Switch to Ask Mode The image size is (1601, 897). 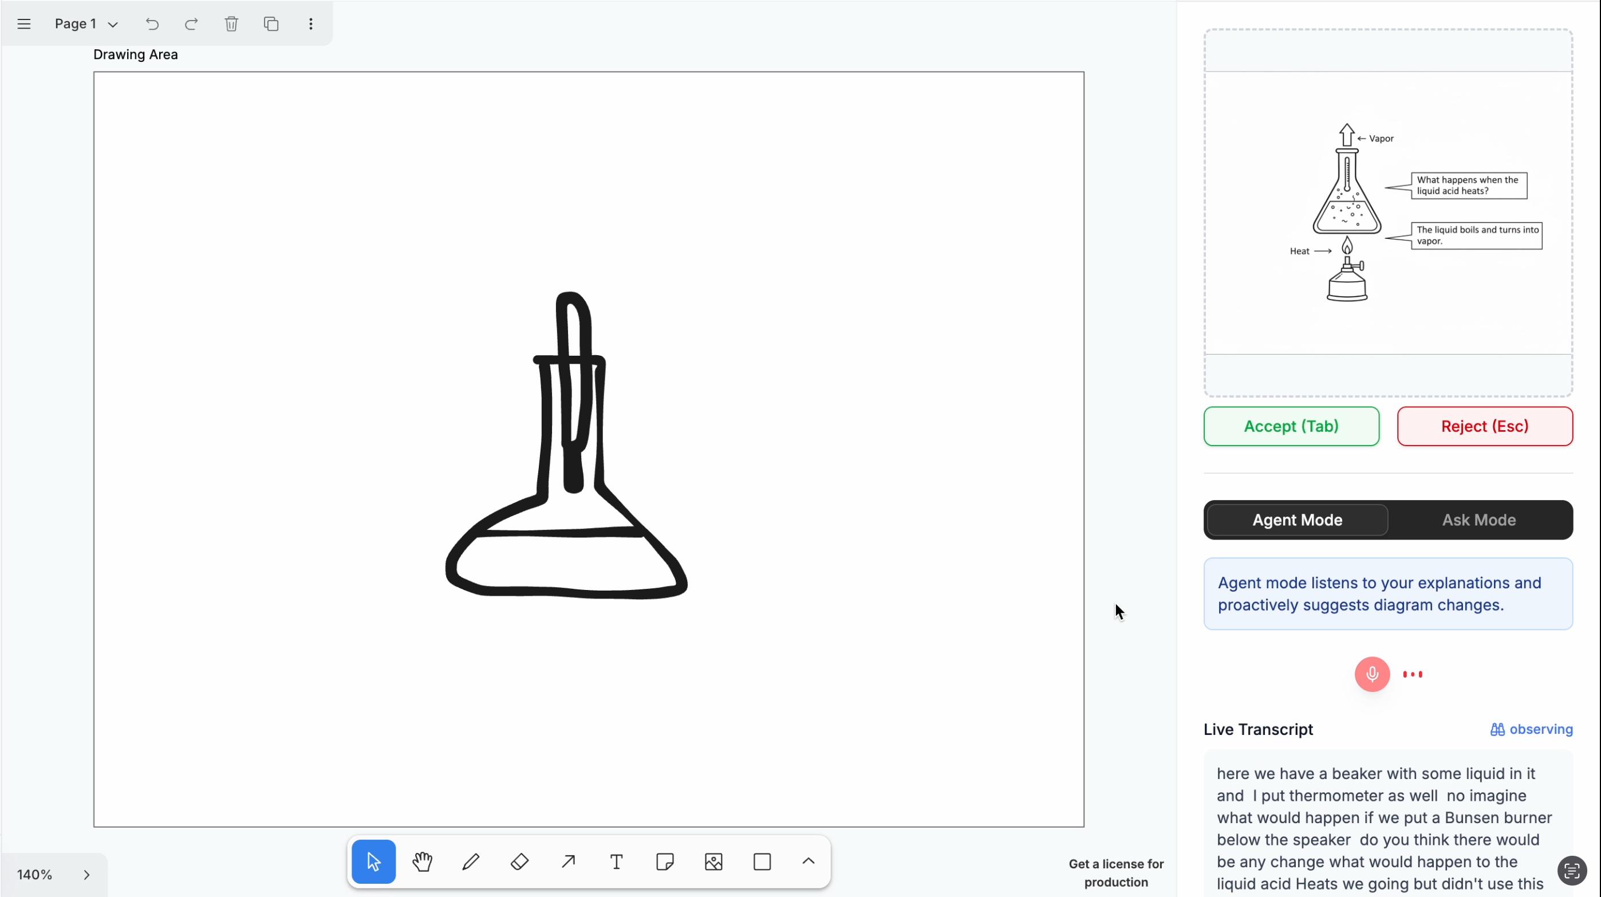point(1478,520)
